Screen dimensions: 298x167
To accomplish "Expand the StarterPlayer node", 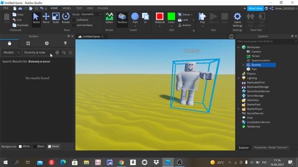I will pyautogui.click(x=238, y=109).
